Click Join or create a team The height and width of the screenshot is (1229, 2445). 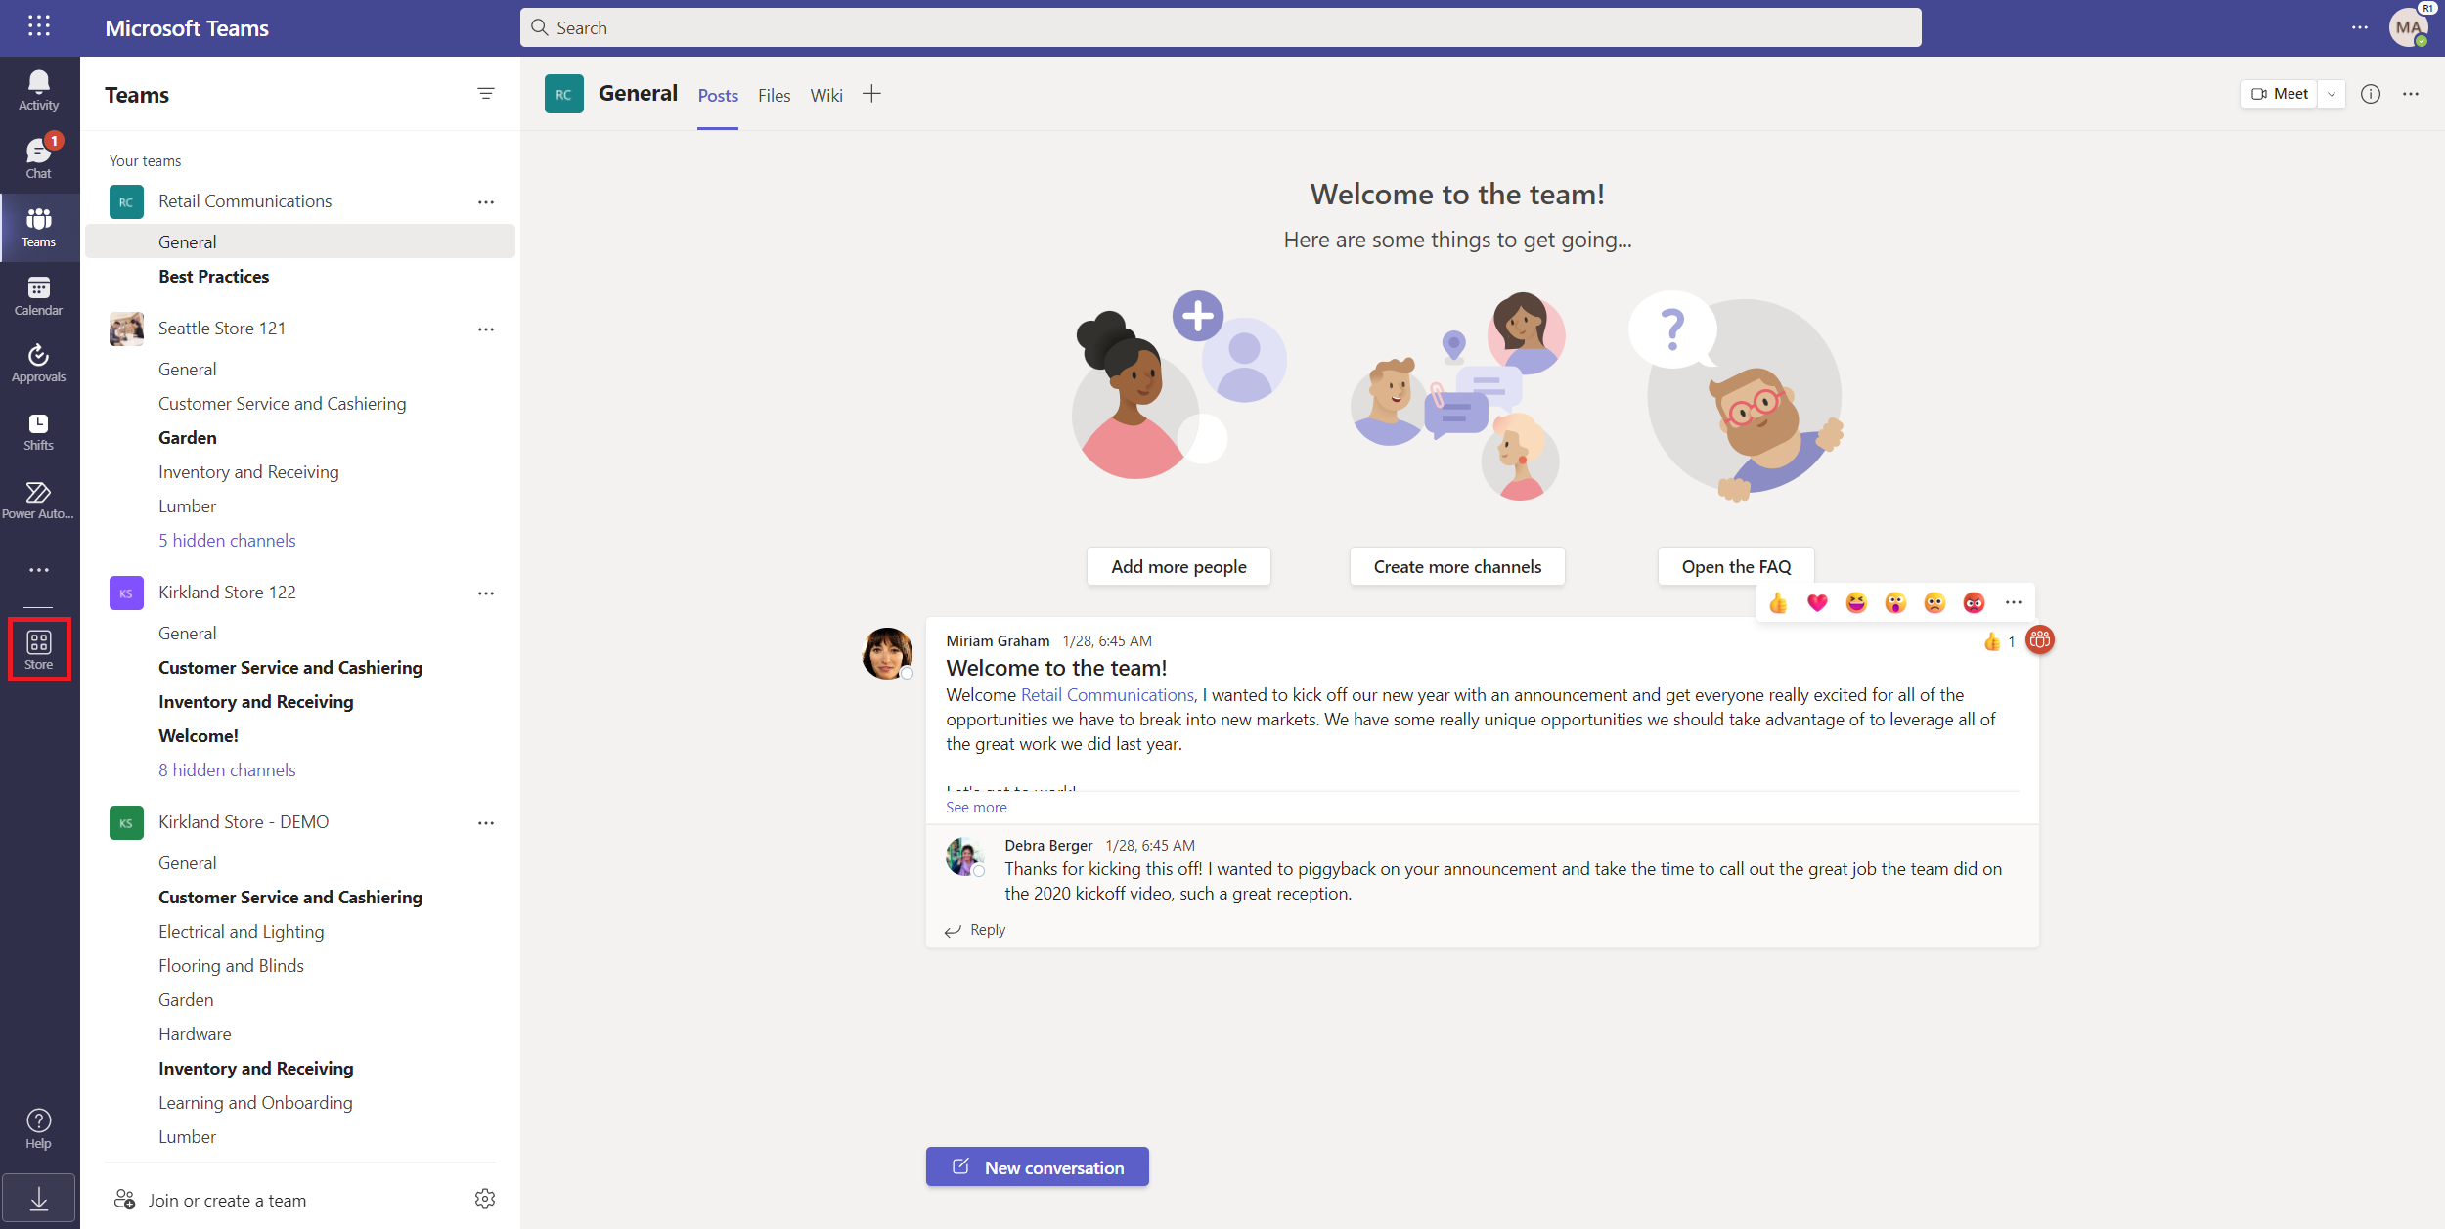[x=210, y=1200]
